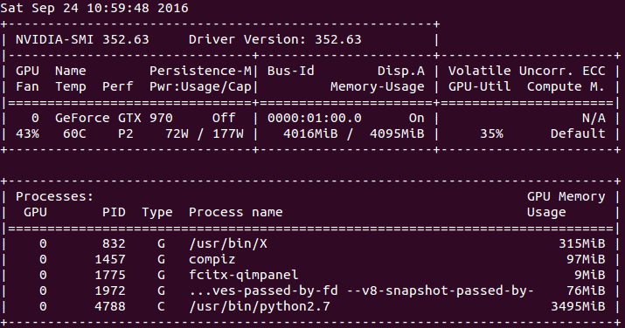Click the GeForce GTX 970 GPU name
Viewport: 625px width, 328px height.
pos(114,118)
